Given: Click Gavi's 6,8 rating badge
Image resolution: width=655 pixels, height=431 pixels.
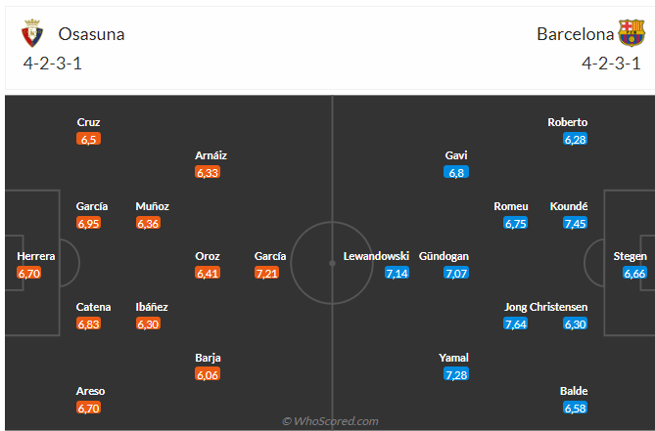Looking at the screenshot, I should pyautogui.click(x=456, y=172).
